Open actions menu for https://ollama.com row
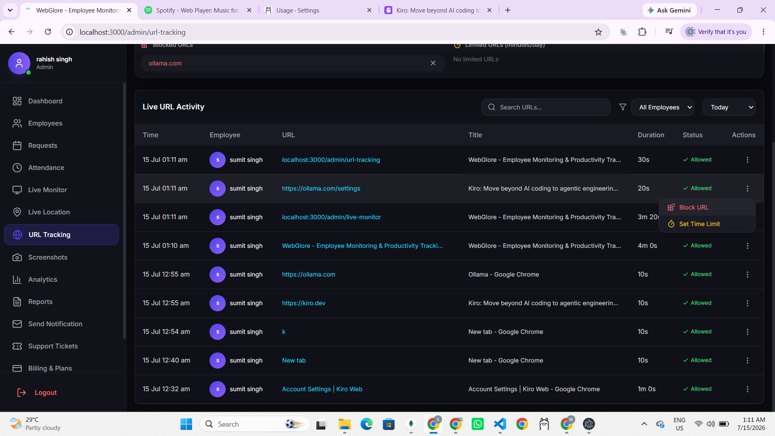Screen dimensions: 775x436 (747, 275)
